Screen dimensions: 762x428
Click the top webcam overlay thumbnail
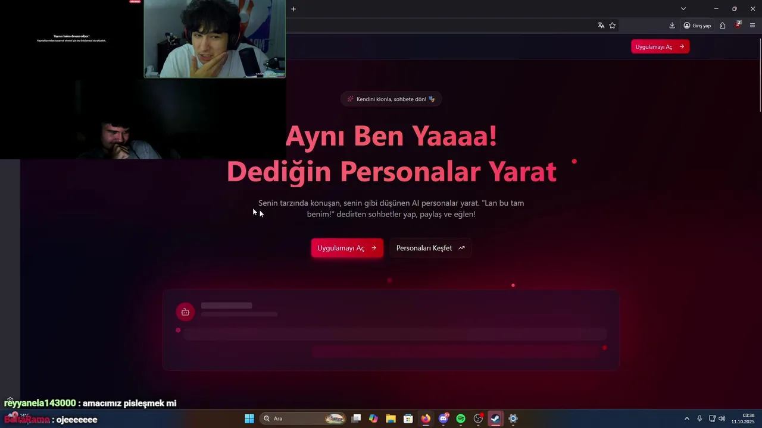(x=215, y=39)
